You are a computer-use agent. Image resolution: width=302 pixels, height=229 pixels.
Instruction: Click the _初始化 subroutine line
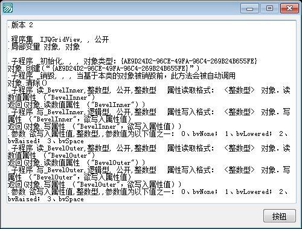coord(132,61)
